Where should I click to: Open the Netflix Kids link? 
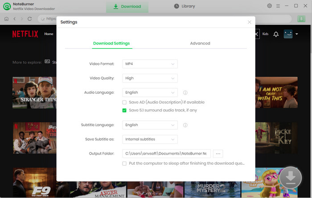265,34
